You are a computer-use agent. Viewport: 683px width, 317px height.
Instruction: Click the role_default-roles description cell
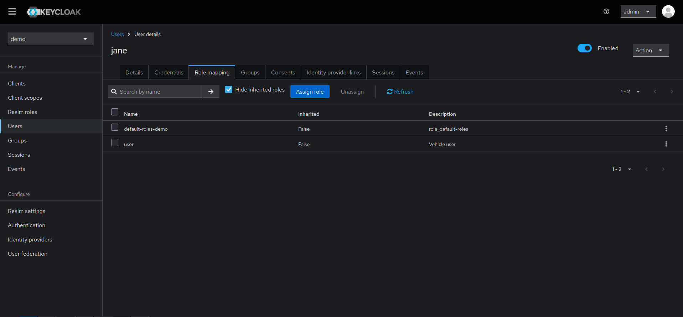tap(449, 129)
